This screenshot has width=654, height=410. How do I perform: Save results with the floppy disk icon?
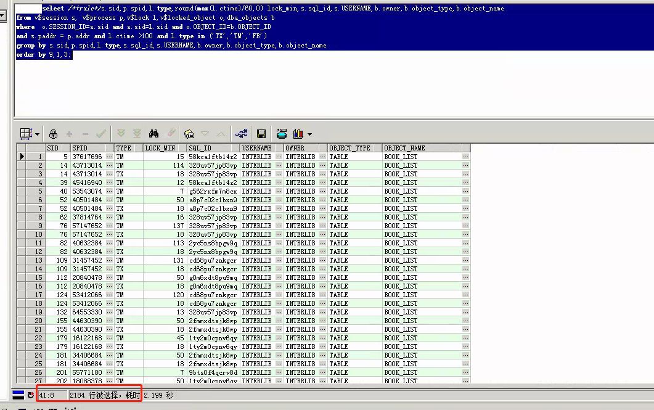pos(261,134)
